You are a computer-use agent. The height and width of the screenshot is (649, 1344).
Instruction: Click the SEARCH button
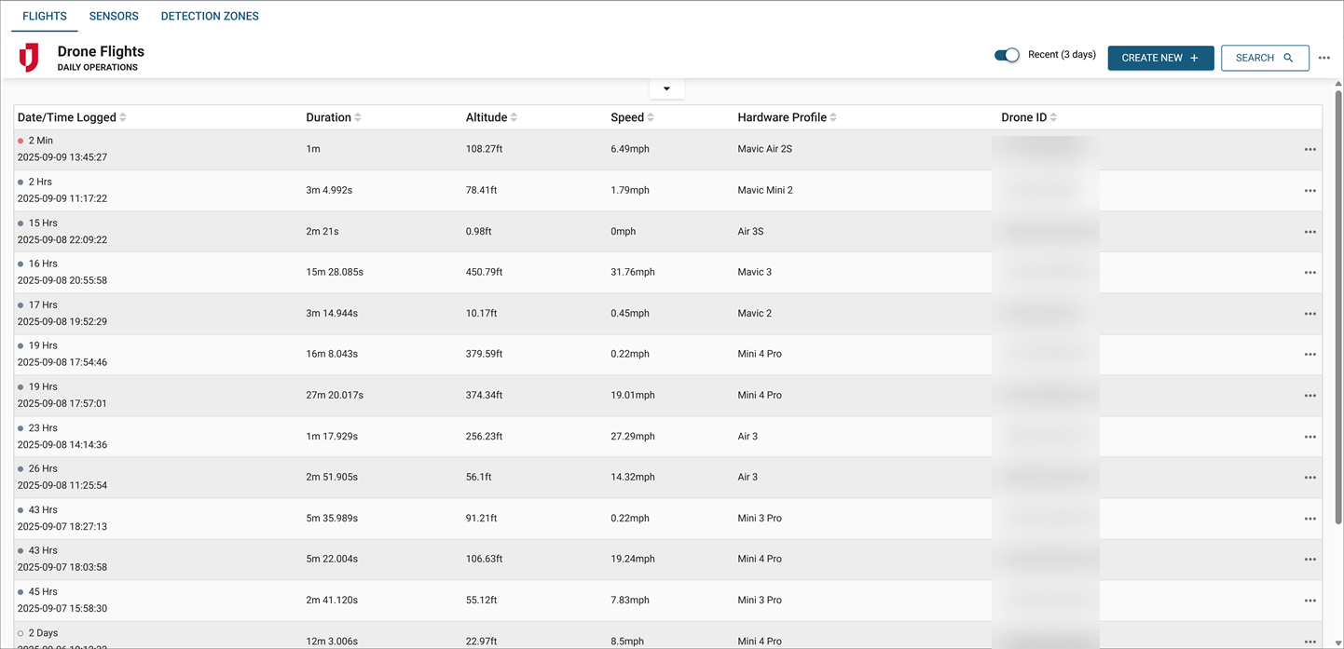(x=1265, y=58)
